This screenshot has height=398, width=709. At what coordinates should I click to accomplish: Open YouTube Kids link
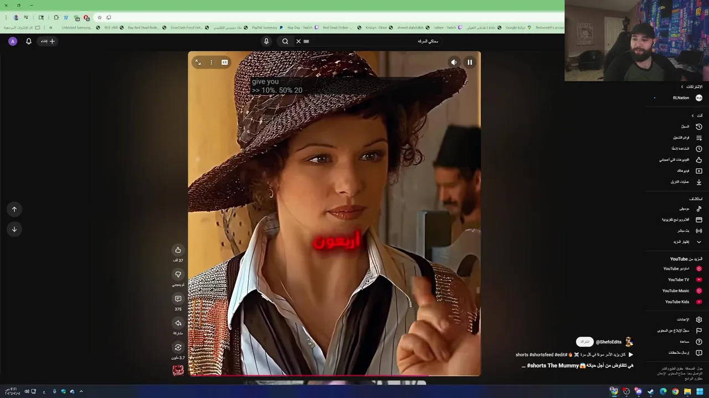click(x=677, y=302)
